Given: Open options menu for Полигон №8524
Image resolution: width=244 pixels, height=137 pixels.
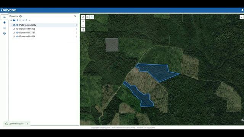Looking at the screenshot, I should 76,37.
